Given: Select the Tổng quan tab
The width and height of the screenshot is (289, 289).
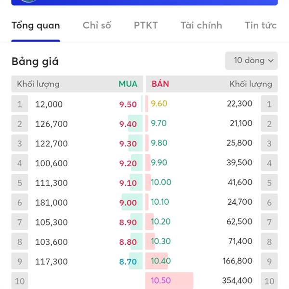Looking at the screenshot, I should click(36, 26).
